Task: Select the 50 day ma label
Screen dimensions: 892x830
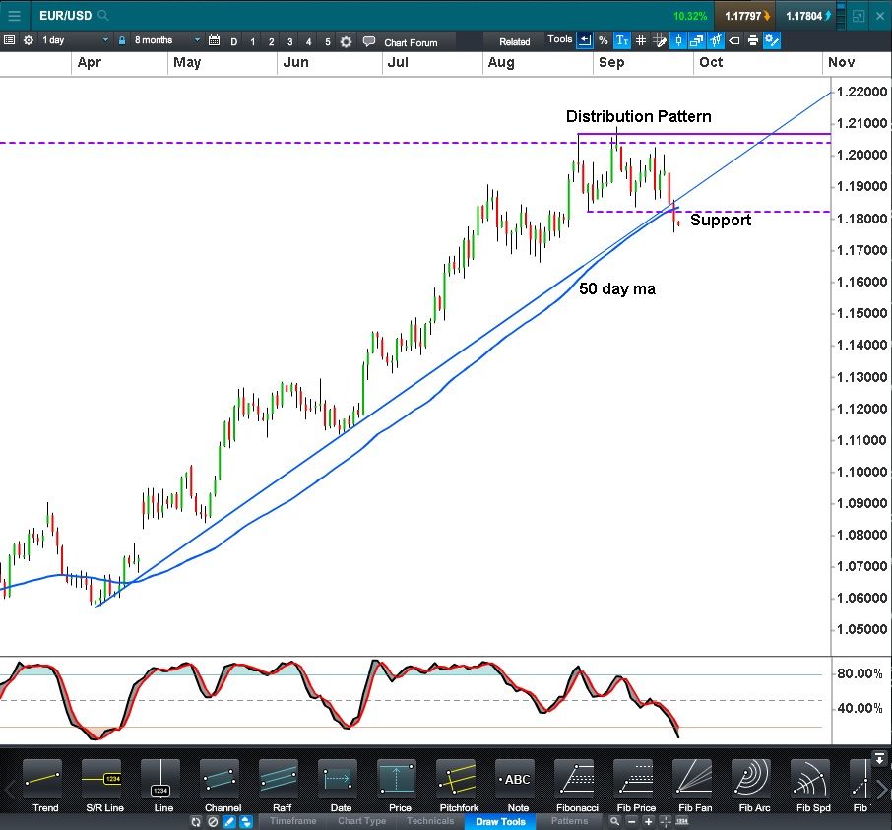Action: click(617, 289)
